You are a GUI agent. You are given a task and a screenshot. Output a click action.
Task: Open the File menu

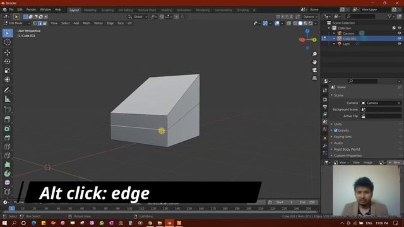click(x=11, y=9)
